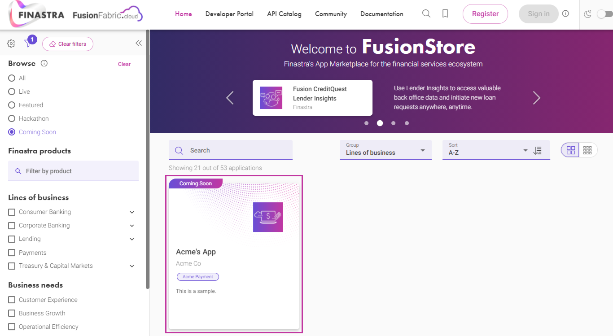The image size is (613, 336).
Task: Click the Clear filters button
Action: (68, 44)
